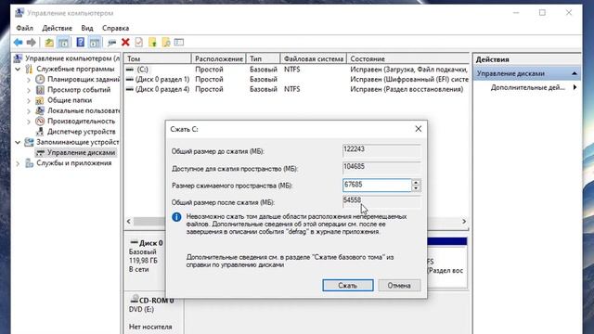Viewport: 594px width, 334px height.
Task: Click the shrink size input field 67685
Action: point(377,186)
